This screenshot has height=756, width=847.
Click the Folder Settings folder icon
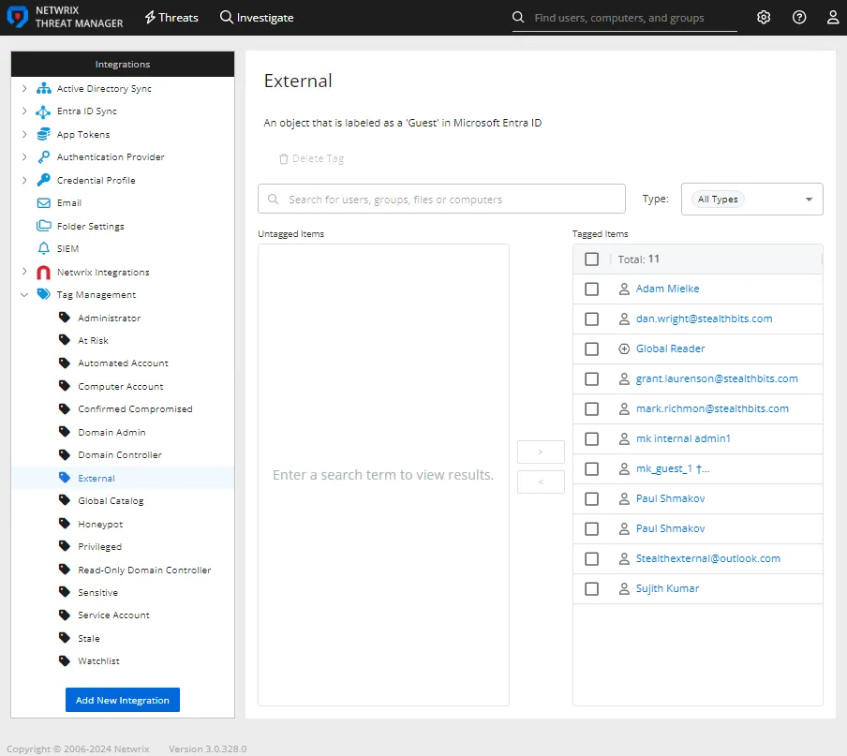click(x=44, y=226)
